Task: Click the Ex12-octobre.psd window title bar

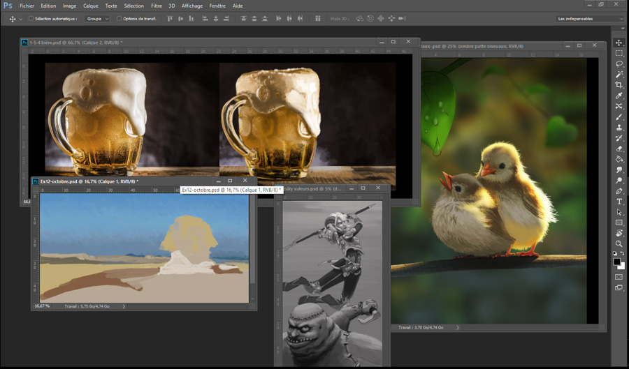Action: click(89, 181)
